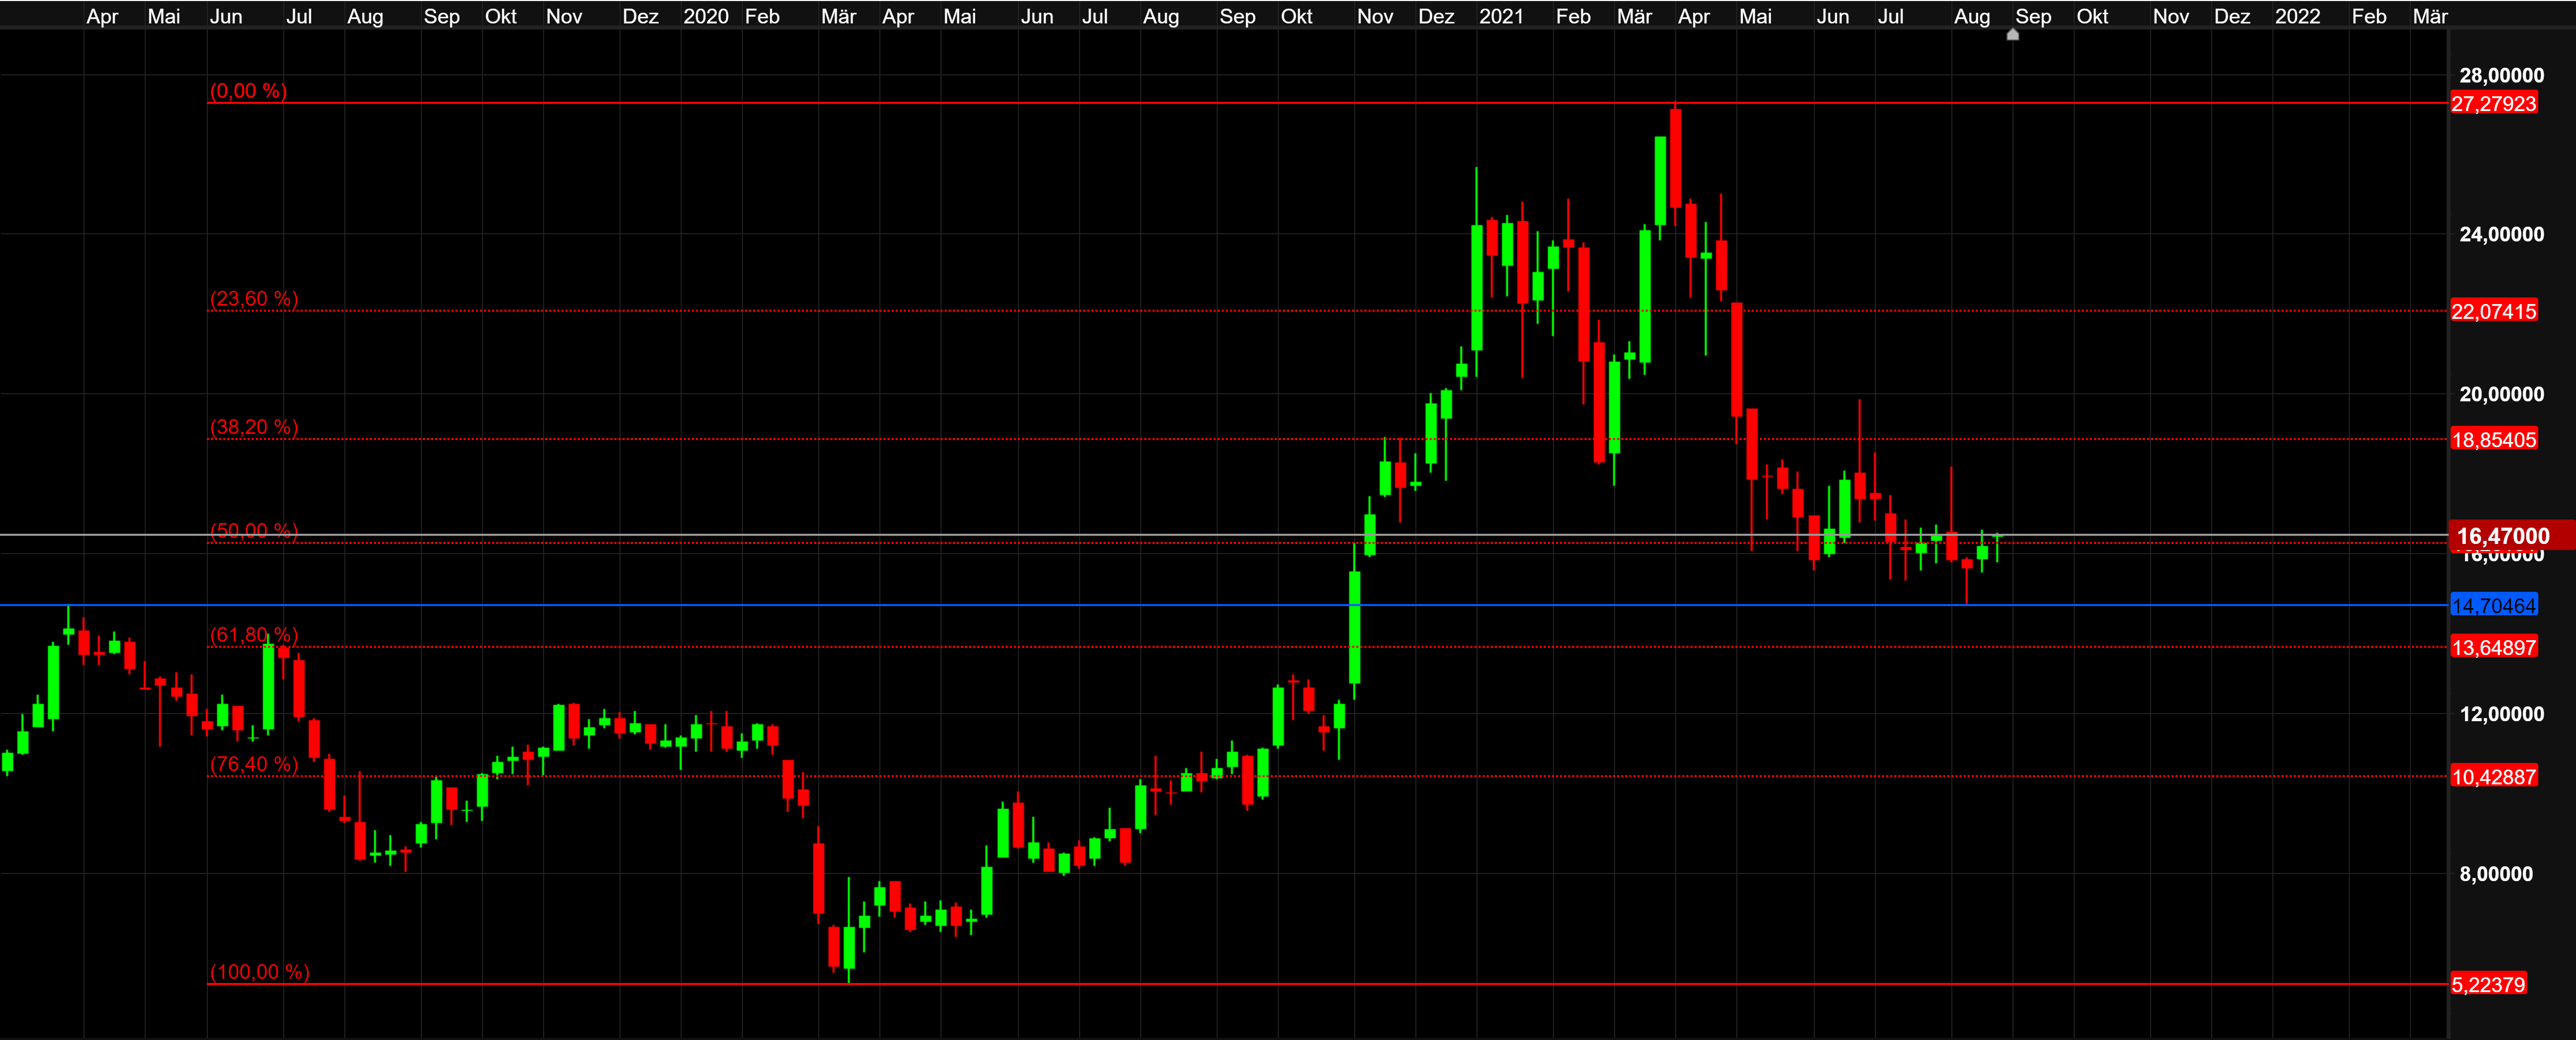Image resolution: width=2576 pixels, height=1040 pixels.
Task: Click the 8,00000 value on price axis
Action: pos(2495,874)
